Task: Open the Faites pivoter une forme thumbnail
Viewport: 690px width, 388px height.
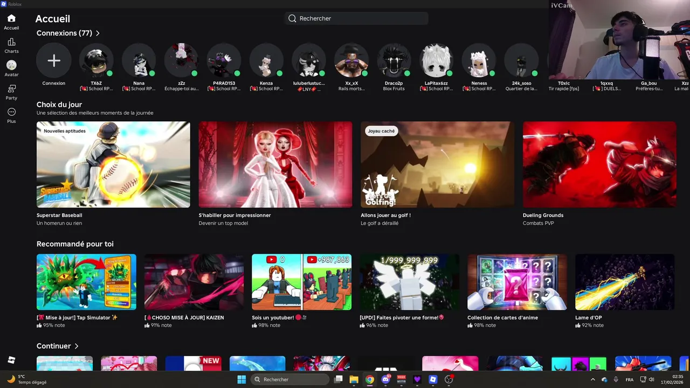Action: (409, 282)
